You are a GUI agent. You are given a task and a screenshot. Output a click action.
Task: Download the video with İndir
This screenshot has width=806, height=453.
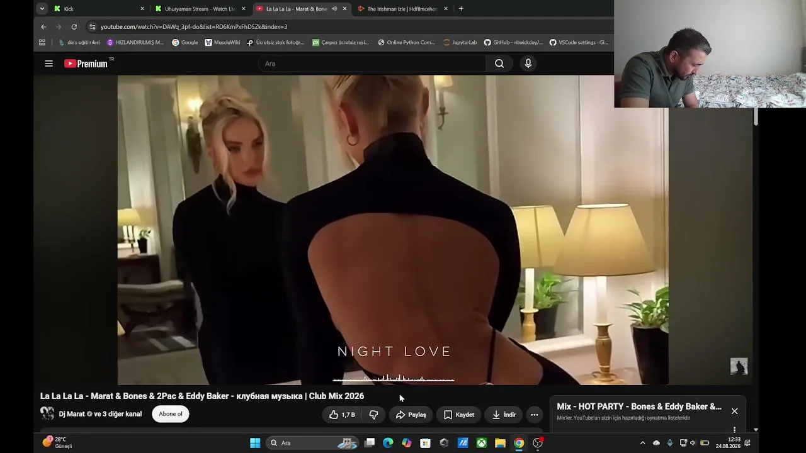[x=504, y=415]
